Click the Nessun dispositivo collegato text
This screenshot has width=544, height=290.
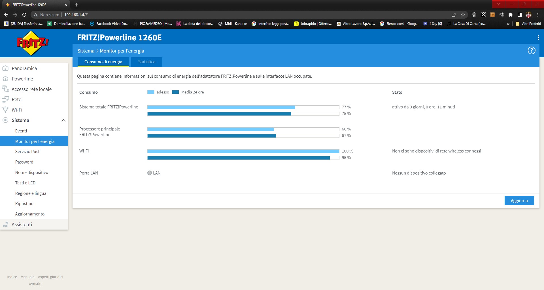(x=419, y=173)
